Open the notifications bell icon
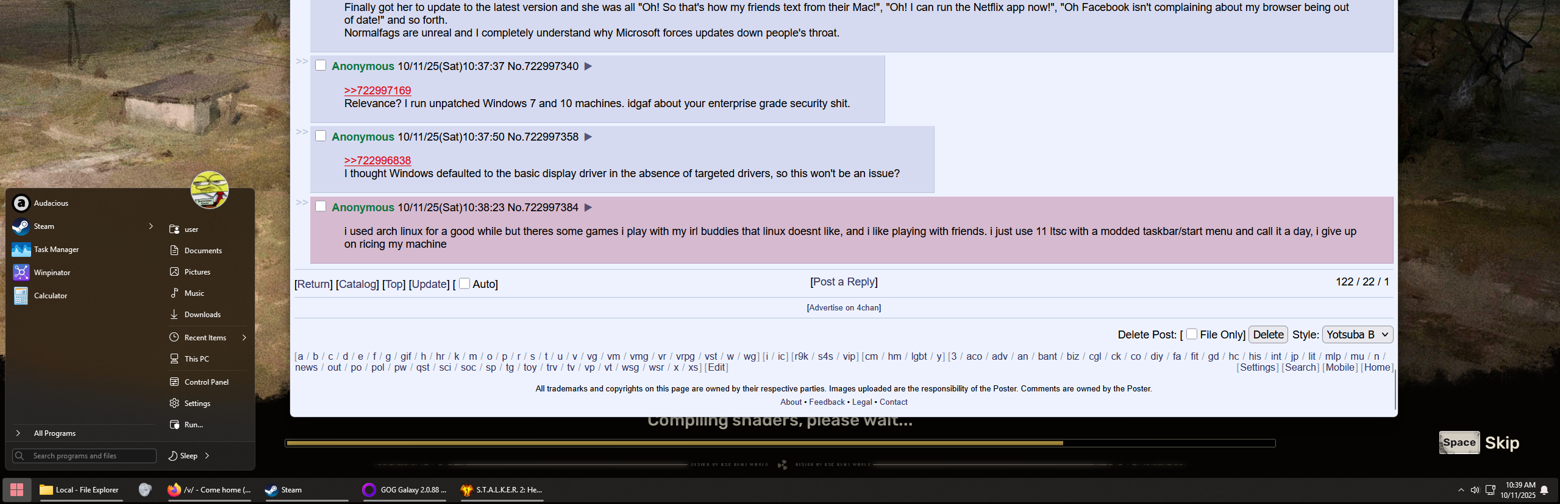This screenshot has width=1560, height=504. coord(1544,490)
